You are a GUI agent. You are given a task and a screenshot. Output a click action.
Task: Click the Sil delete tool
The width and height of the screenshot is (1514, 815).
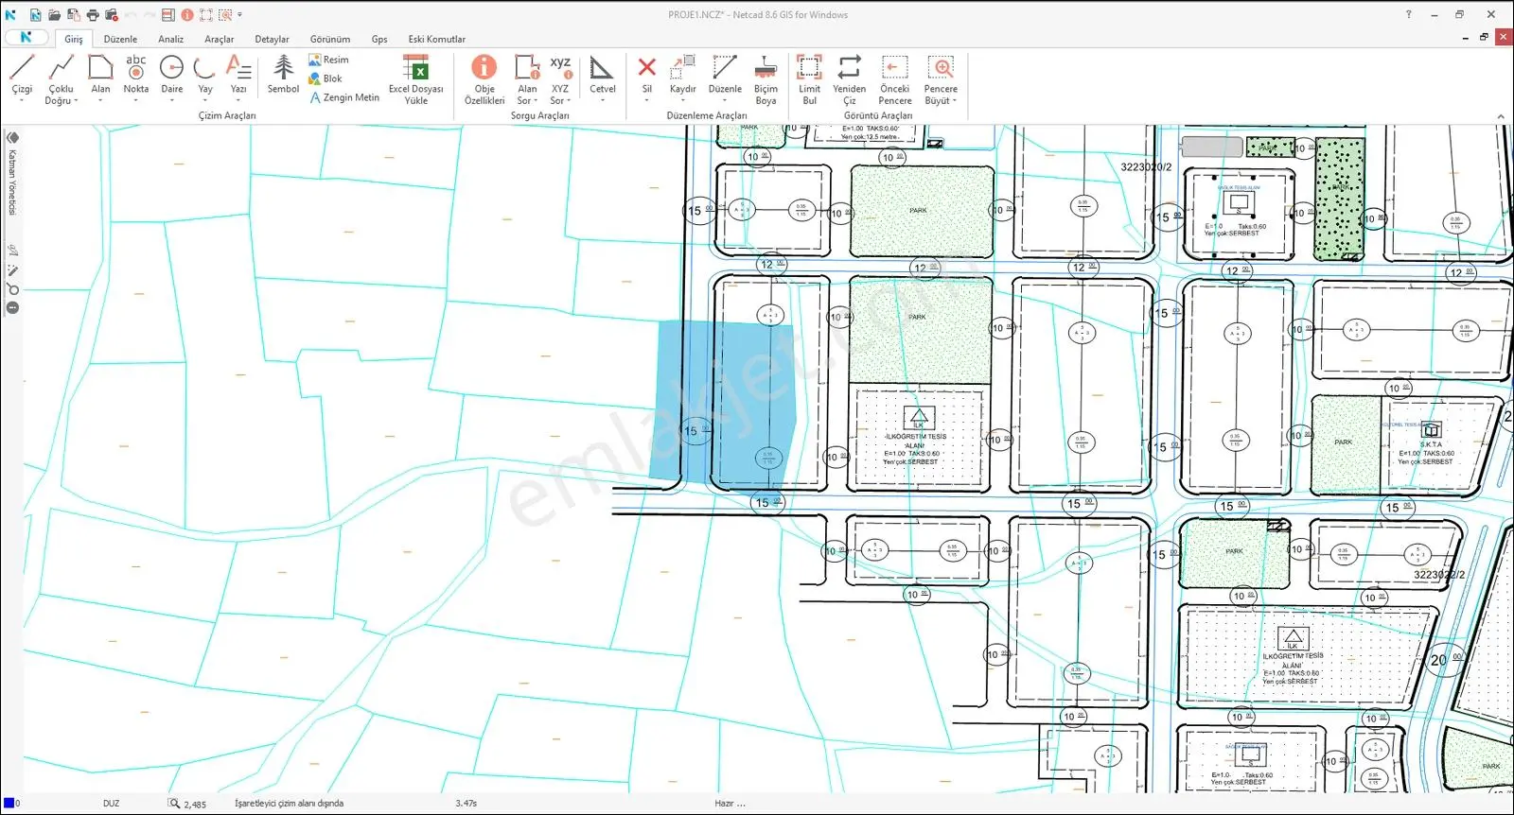[647, 78]
